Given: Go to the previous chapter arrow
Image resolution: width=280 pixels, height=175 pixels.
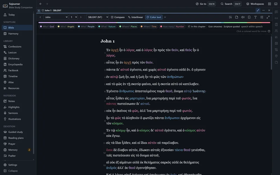Looking at the screenshot, I should 40,17.
